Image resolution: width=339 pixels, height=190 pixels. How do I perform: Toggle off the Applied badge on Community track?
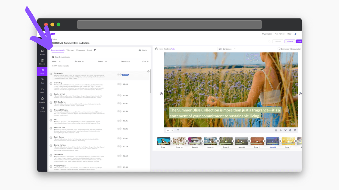coord(125,75)
